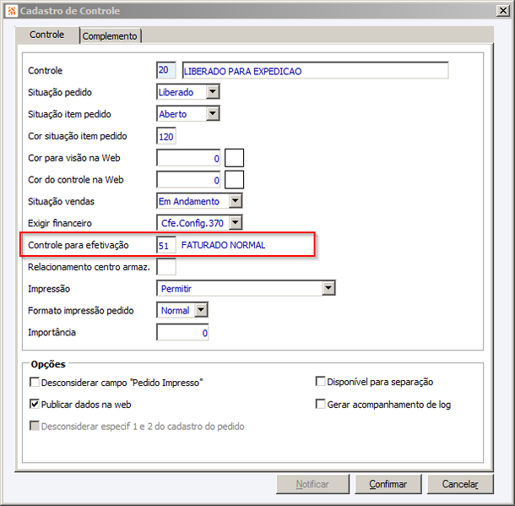Viewport: 515px width, 506px height.
Task: Uncheck Publicar dados na web
Action: click(x=35, y=404)
